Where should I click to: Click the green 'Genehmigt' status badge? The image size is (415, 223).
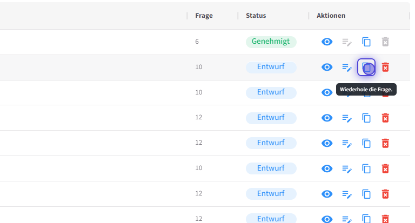[x=271, y=42]
